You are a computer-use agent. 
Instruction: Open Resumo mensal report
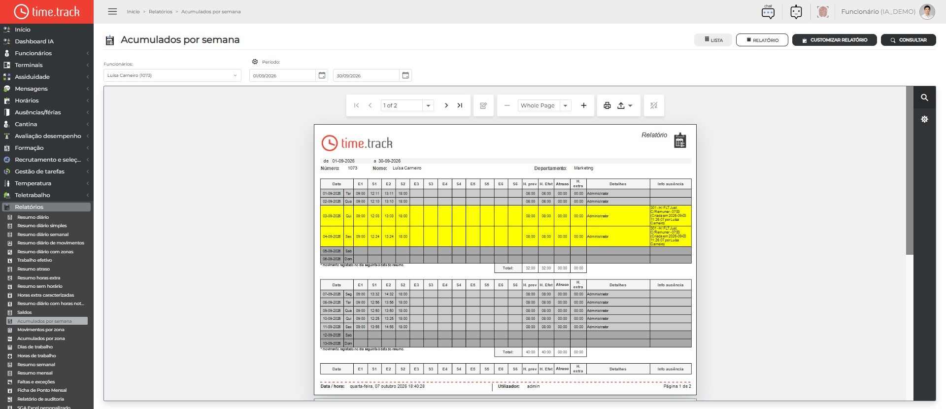pos(35,373)
